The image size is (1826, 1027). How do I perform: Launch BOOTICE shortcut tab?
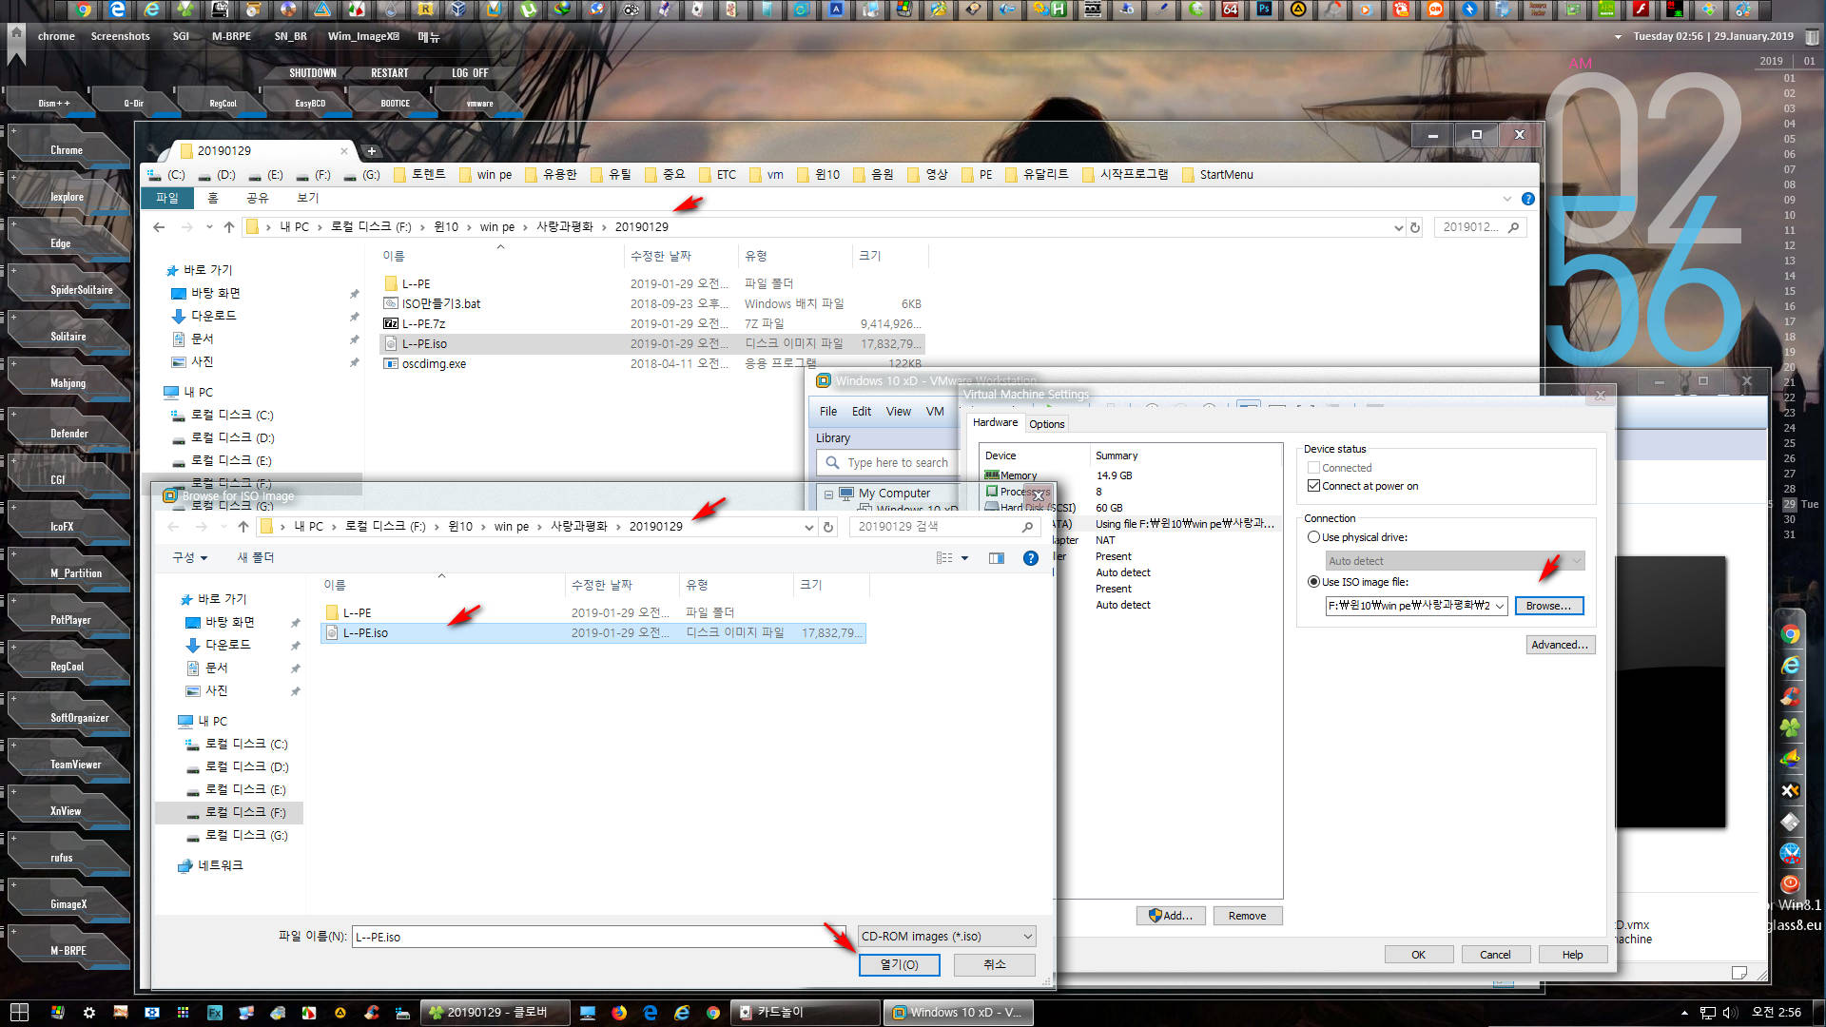396,103
